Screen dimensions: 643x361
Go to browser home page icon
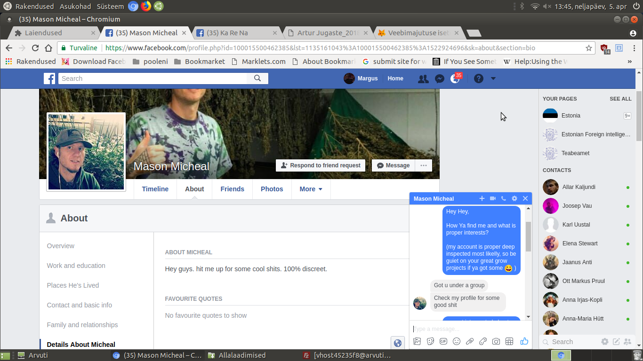48,48
